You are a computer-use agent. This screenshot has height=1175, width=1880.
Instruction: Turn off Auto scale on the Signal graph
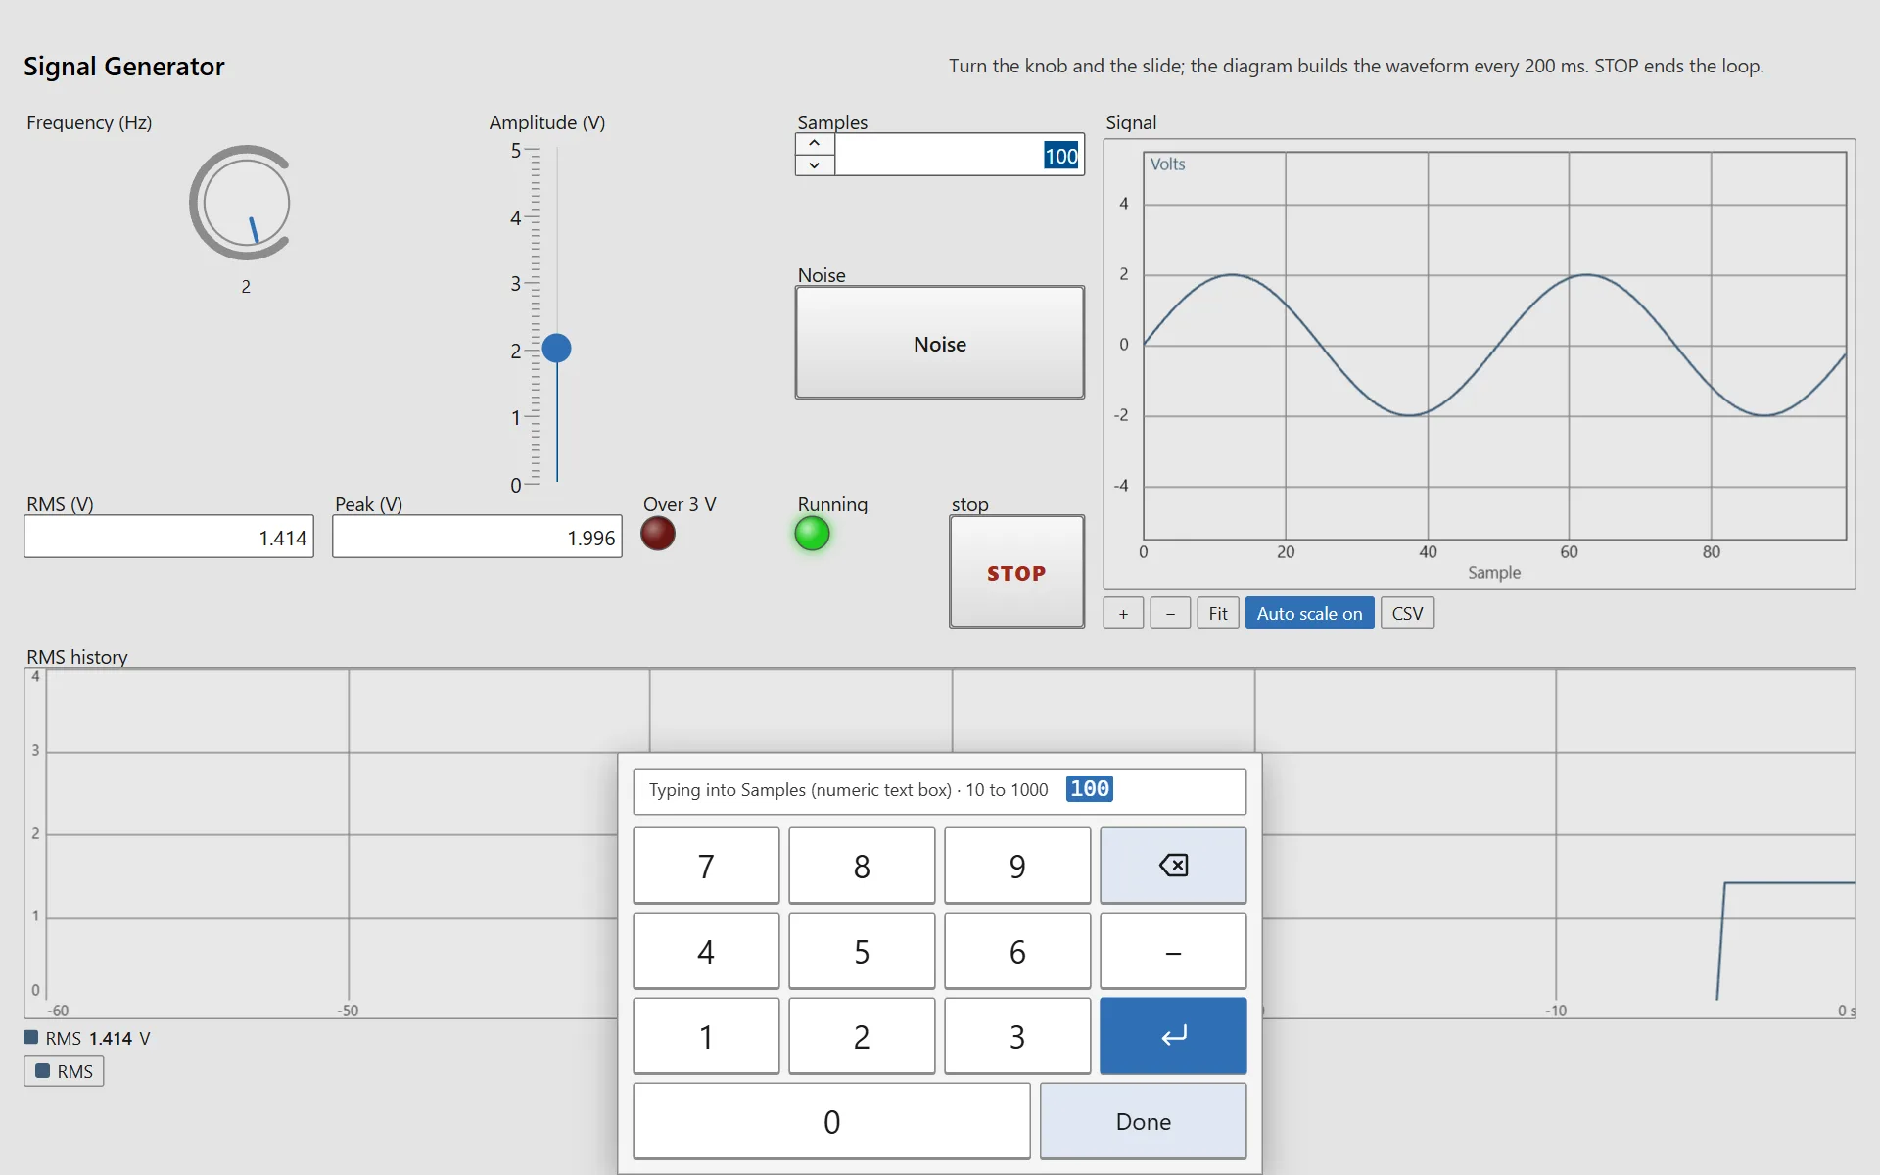1309,614
